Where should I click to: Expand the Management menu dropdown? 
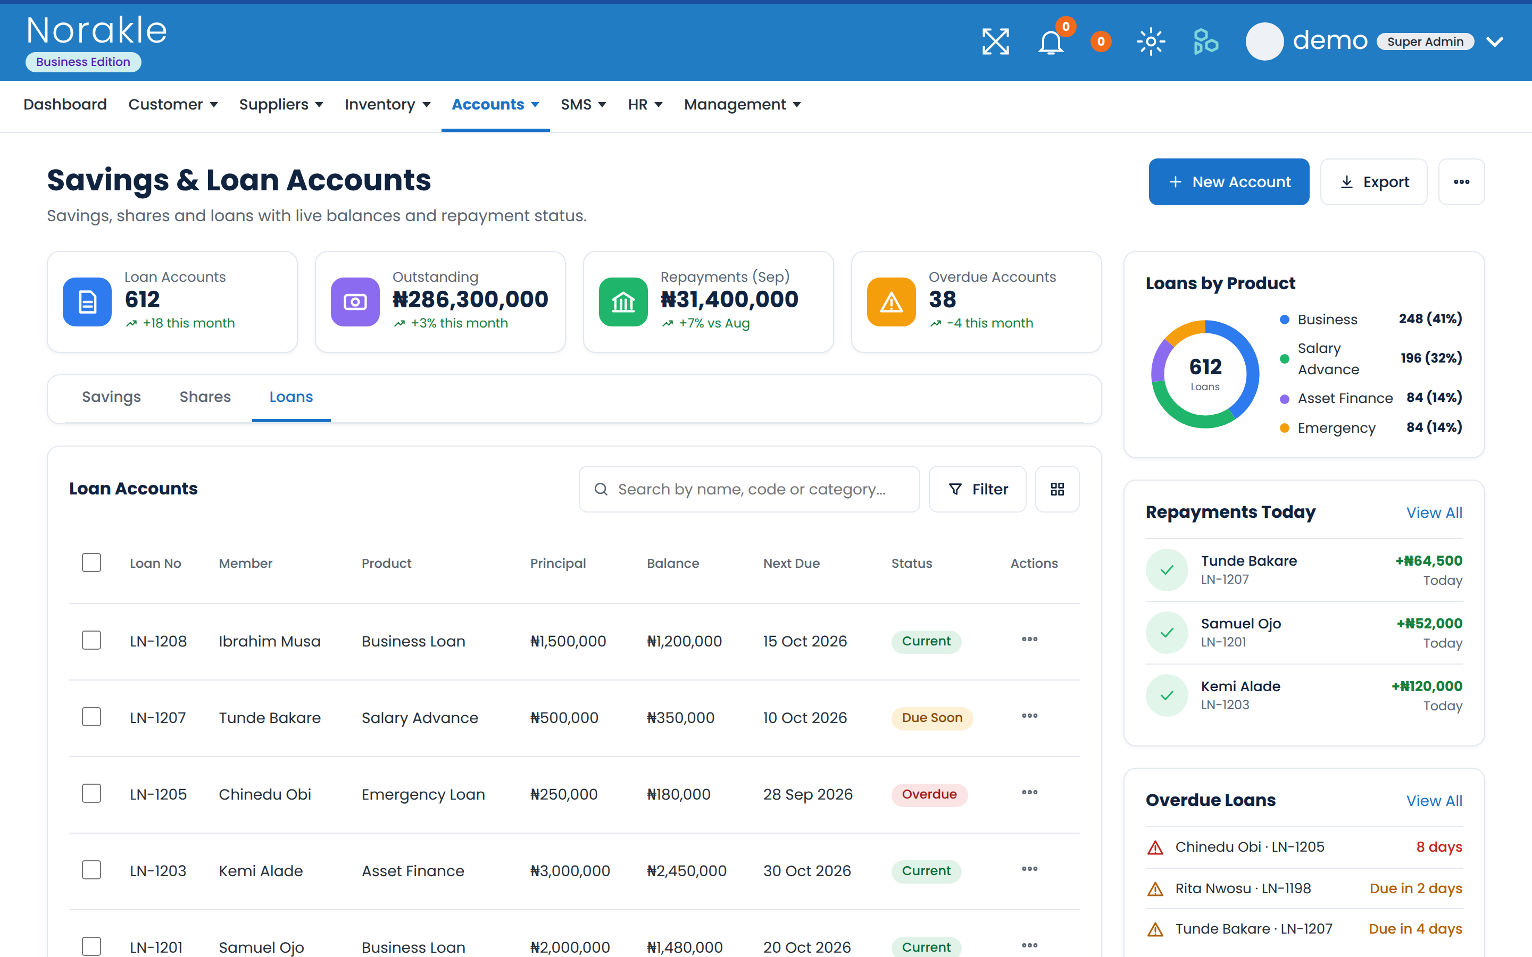(743, 104)
